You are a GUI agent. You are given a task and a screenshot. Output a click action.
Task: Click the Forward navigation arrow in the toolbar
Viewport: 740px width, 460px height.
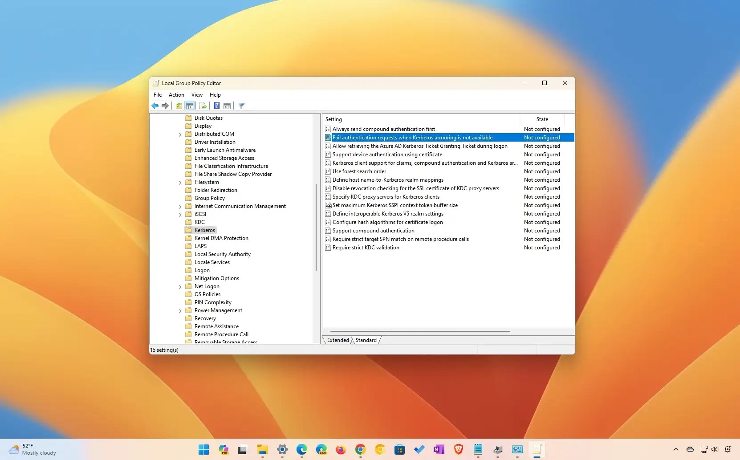pos(165,106)
